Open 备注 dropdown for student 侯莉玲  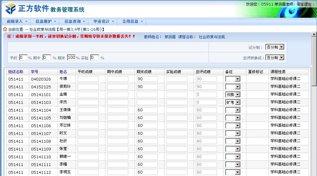click(x=233, y=86)
